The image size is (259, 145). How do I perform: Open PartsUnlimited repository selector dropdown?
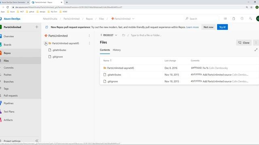coord(123,19)
